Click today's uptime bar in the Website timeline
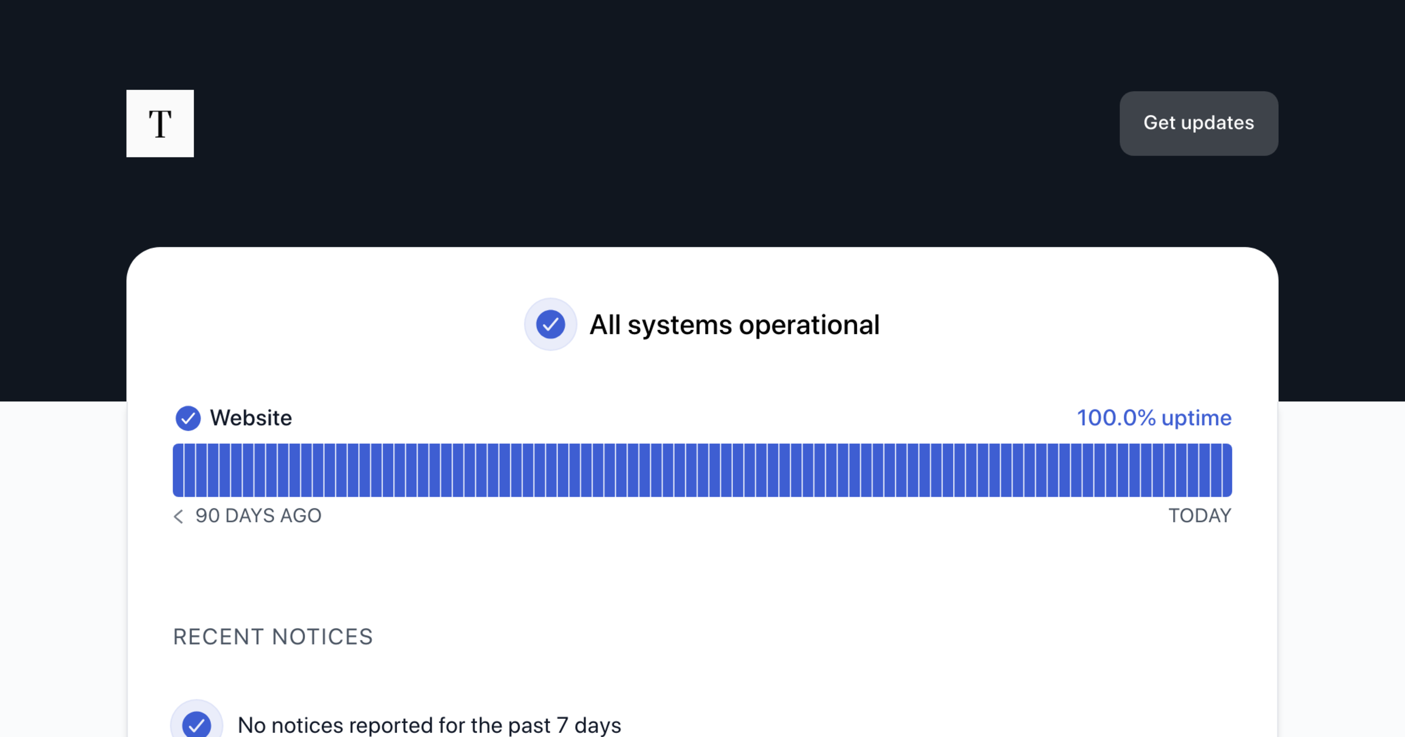 coord(1226,470)
